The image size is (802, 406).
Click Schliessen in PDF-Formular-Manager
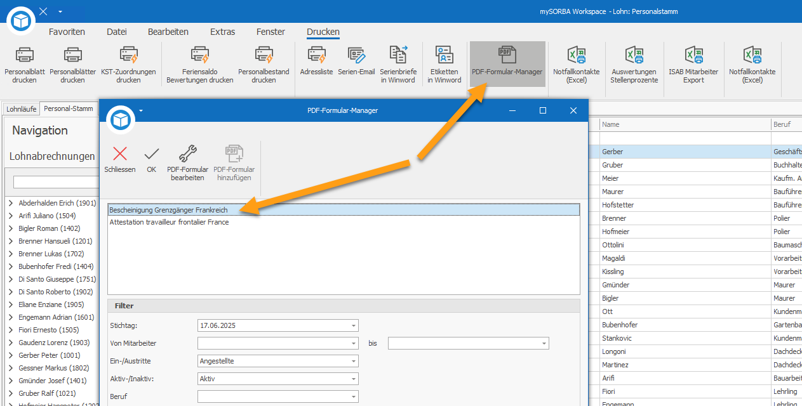120,159
